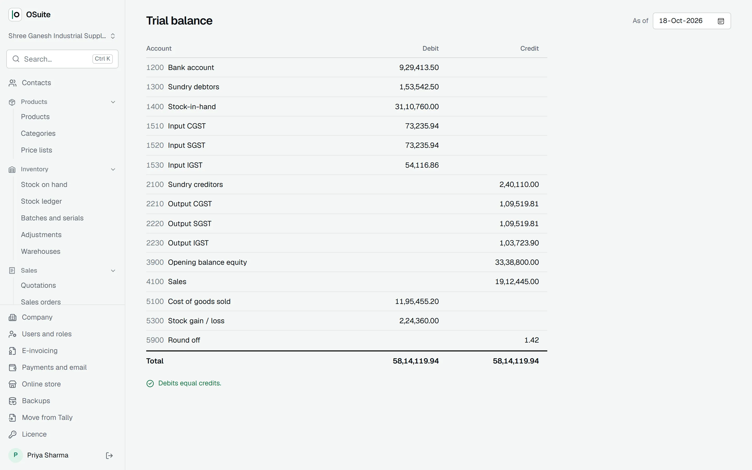Navigate to Stock ledger
752x470 pixels.
tap(41, 201)
